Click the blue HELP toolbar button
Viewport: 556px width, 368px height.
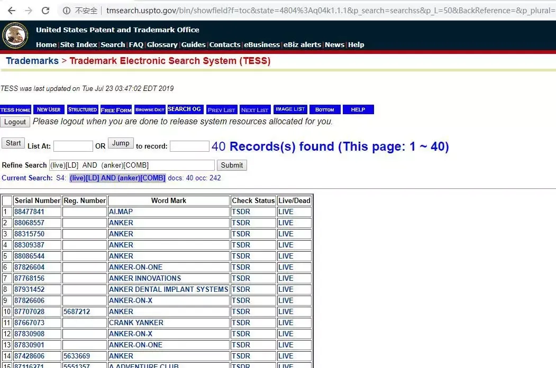(358, 109)
